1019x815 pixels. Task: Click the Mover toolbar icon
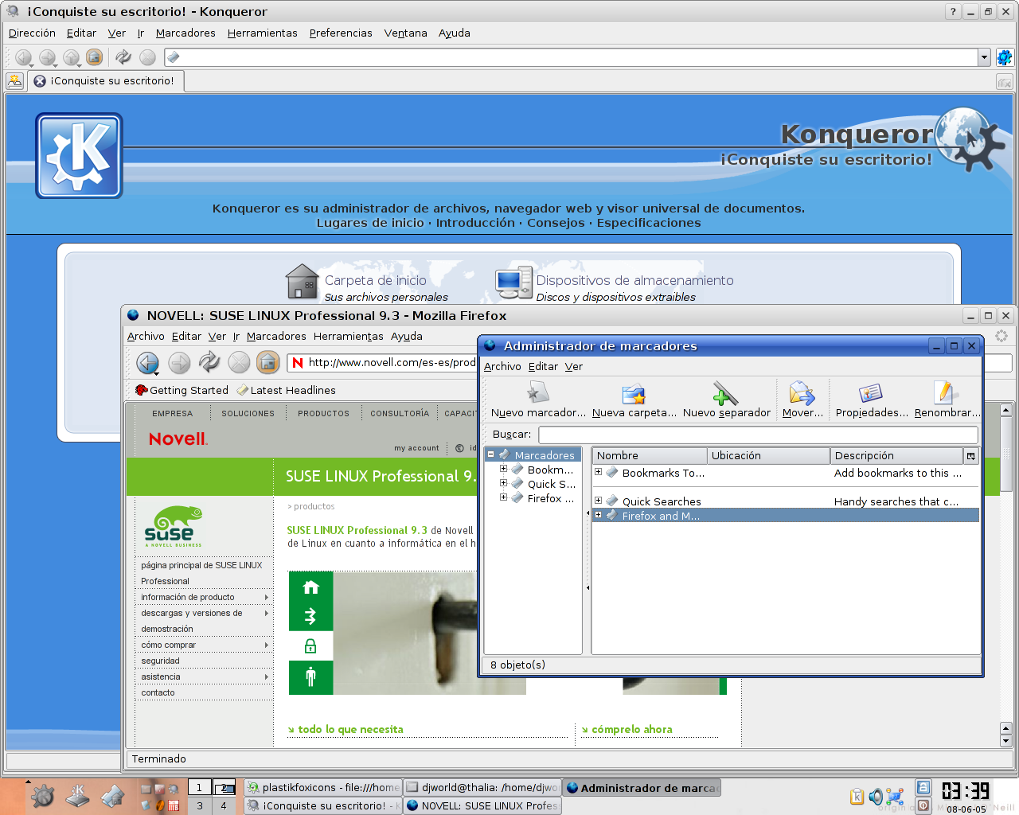coord(802,393)
